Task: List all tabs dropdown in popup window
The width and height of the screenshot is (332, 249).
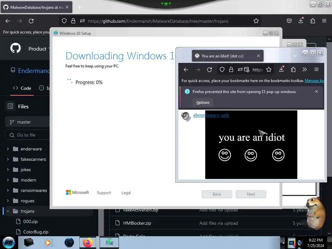Action: 295,56
